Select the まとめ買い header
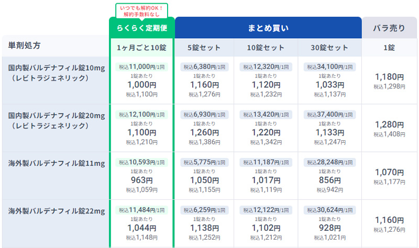Image resolution: width=419 pixels, height=248 pixels. pyautogui.click(x=268, y=27)
